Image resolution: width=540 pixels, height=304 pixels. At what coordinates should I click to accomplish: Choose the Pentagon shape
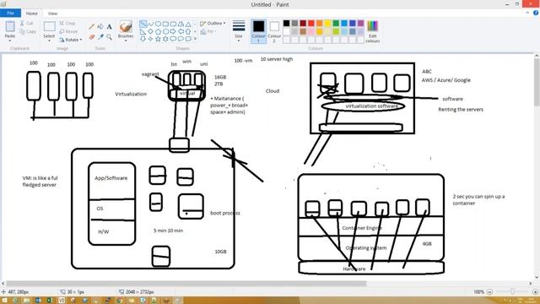pos(158,31)
